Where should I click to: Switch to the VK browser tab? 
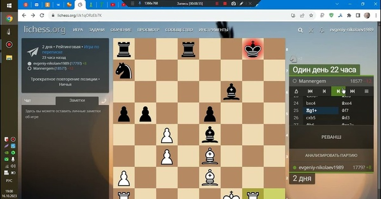pos(58,5)
